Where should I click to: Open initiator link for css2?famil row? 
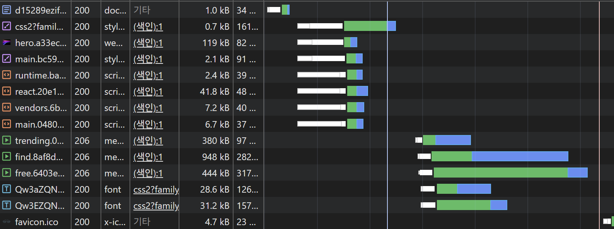(148, 26)
